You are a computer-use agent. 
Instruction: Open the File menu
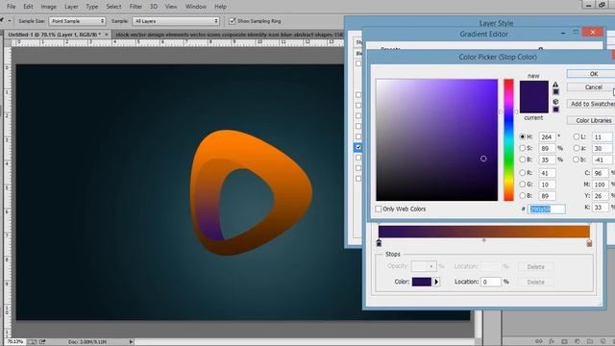pos(11,7)
